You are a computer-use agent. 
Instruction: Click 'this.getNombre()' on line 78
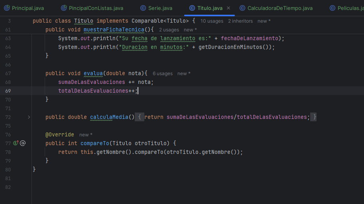106,152
